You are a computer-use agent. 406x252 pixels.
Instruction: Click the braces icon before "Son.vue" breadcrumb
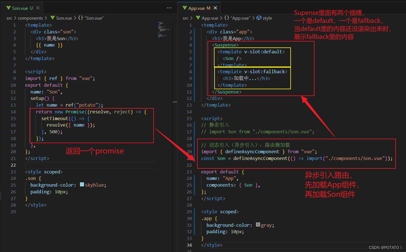pos(80,18)
